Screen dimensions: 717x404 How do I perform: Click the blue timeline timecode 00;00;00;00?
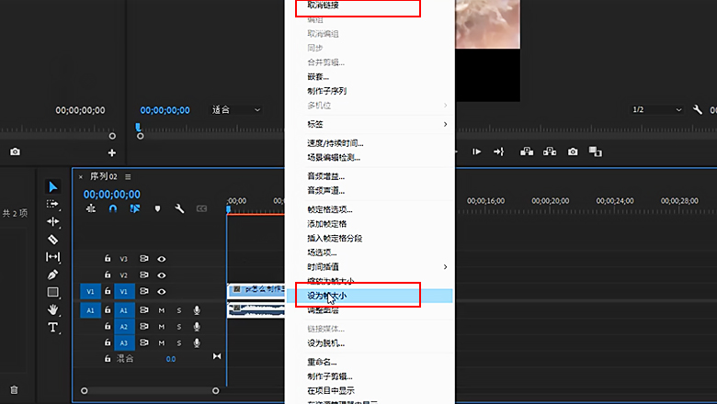click(x=111, y=195)
